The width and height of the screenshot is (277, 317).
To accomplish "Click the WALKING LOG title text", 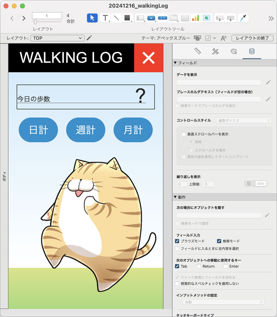I will click(71, 58).
